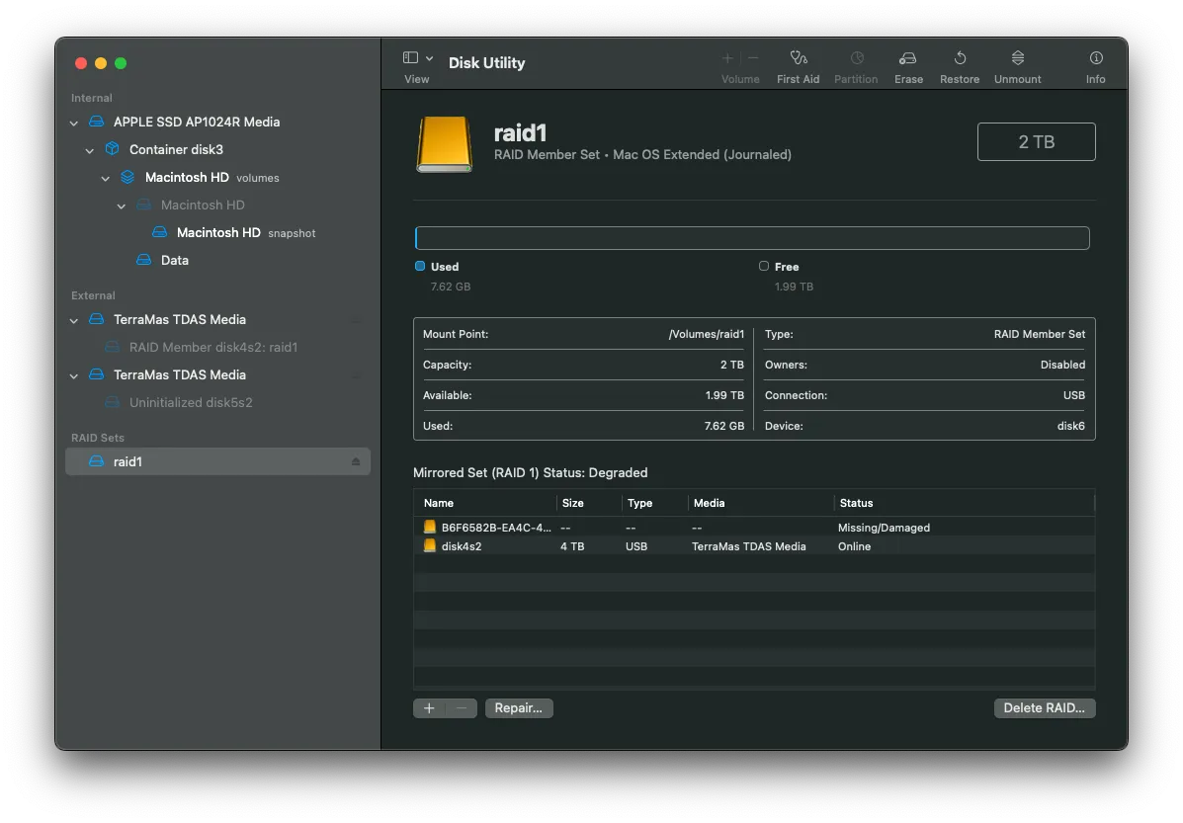1183x823 pixels.
Task: Collapse the Container disk3 tree chevron
Action: pos(90,150)
